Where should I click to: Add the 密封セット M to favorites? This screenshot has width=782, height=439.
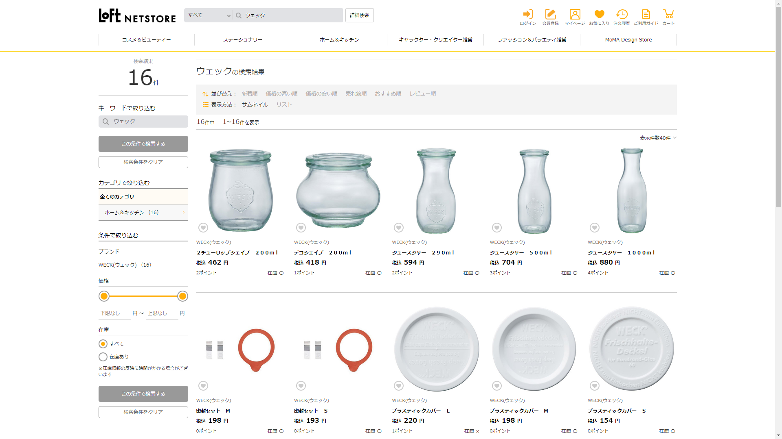point(203,386)
